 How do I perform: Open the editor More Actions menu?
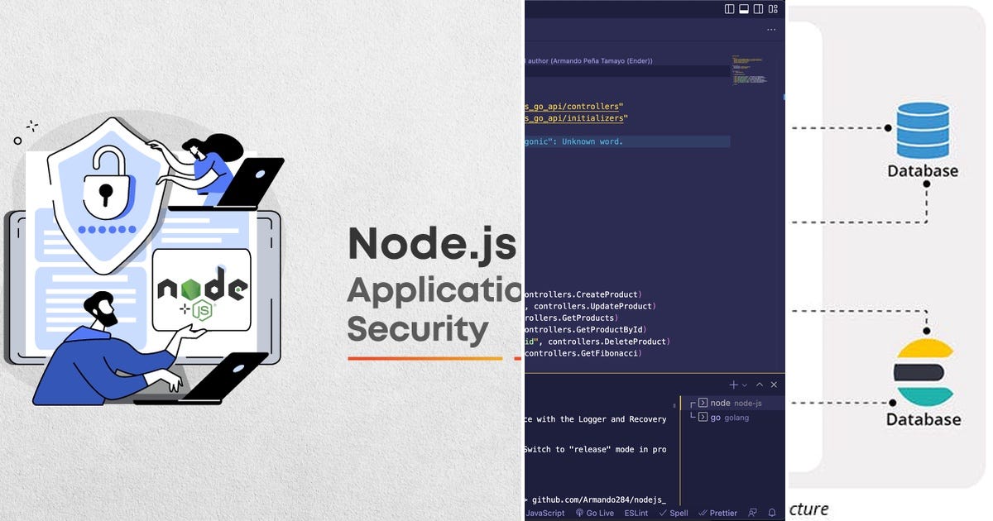pos(771,29)
